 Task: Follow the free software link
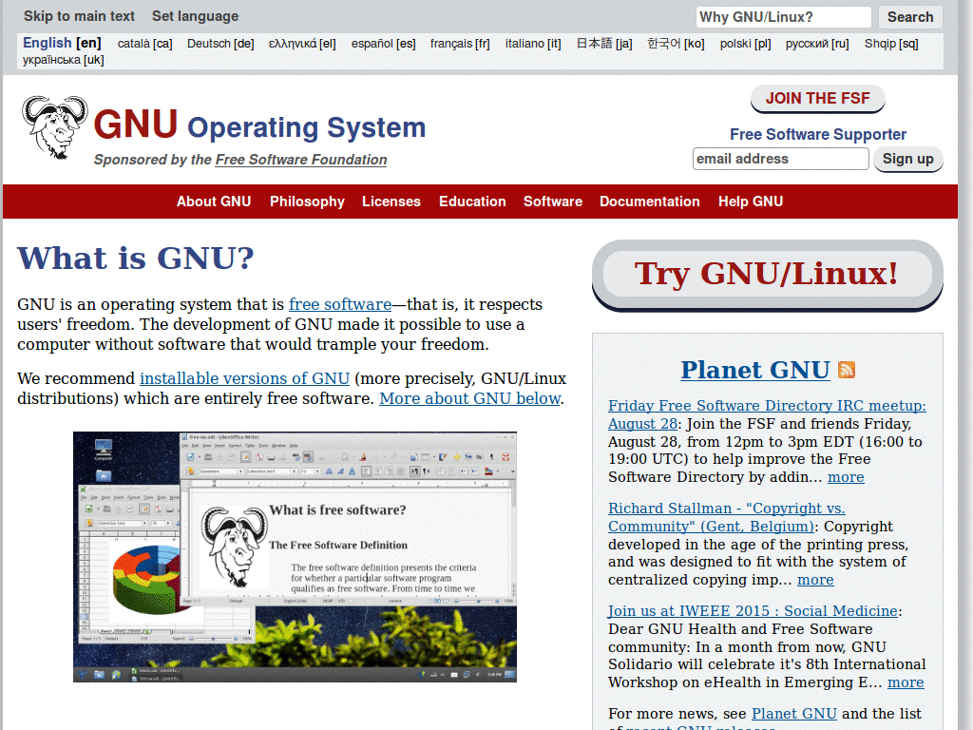coord(340,305)
